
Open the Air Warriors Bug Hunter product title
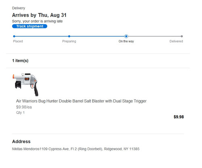pyautogui.click(x=81, y=101)
